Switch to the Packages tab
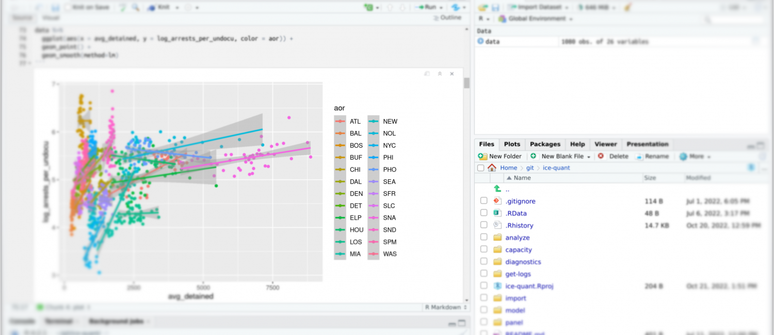This screenshot has width=774, height=335. pyautogui.click(x=545, y=144)
